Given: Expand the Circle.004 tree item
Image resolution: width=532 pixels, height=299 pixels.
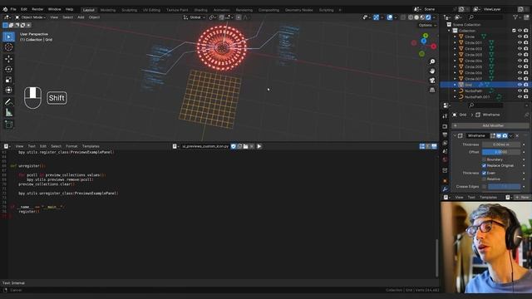Looking at the screenshot, I should click(x=455, y=61).
